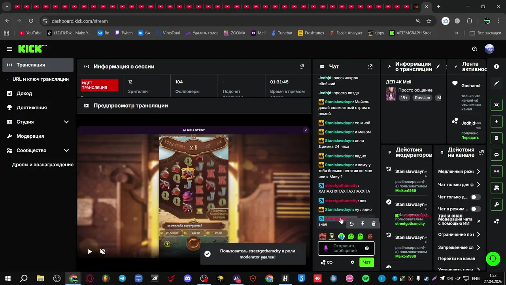Select the pencil icon in right rail

click(x=497, y=83)
